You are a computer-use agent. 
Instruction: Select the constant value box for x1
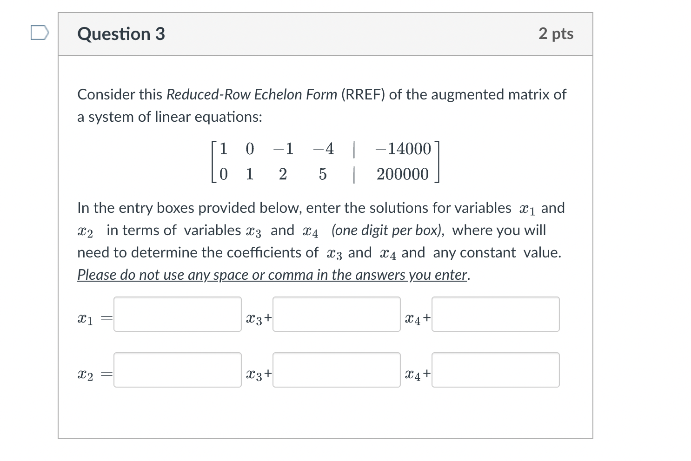(x=495, y=315)
